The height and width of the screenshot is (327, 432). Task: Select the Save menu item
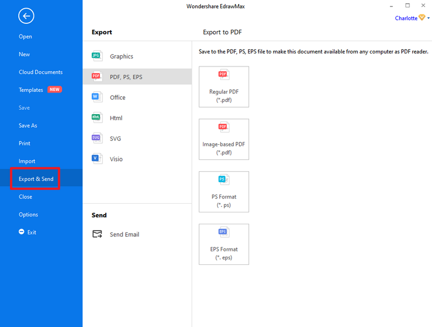pyautogui.click(x=24, y=108)
